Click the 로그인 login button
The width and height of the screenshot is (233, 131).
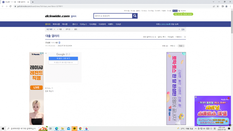175,11
